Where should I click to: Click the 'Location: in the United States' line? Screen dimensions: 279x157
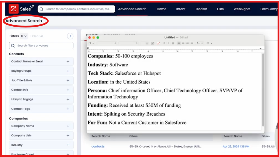(119, 82)
